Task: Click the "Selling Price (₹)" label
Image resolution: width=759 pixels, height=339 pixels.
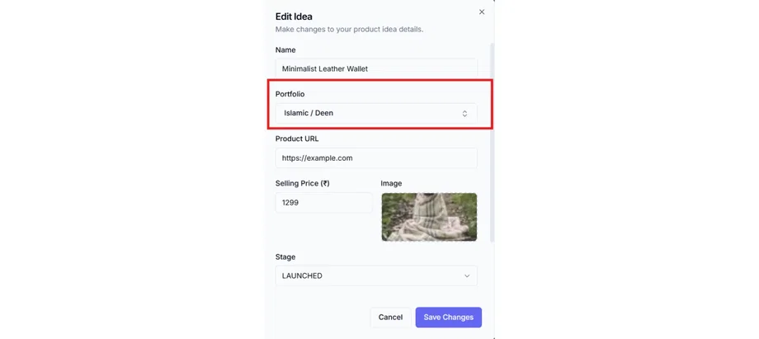Action: tap(302, 183)
